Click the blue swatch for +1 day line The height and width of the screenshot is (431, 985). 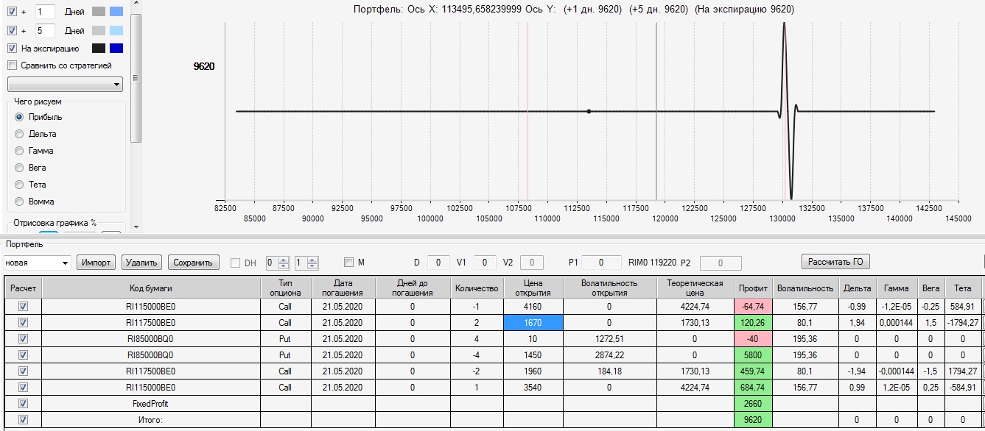(x=116, y=12)
